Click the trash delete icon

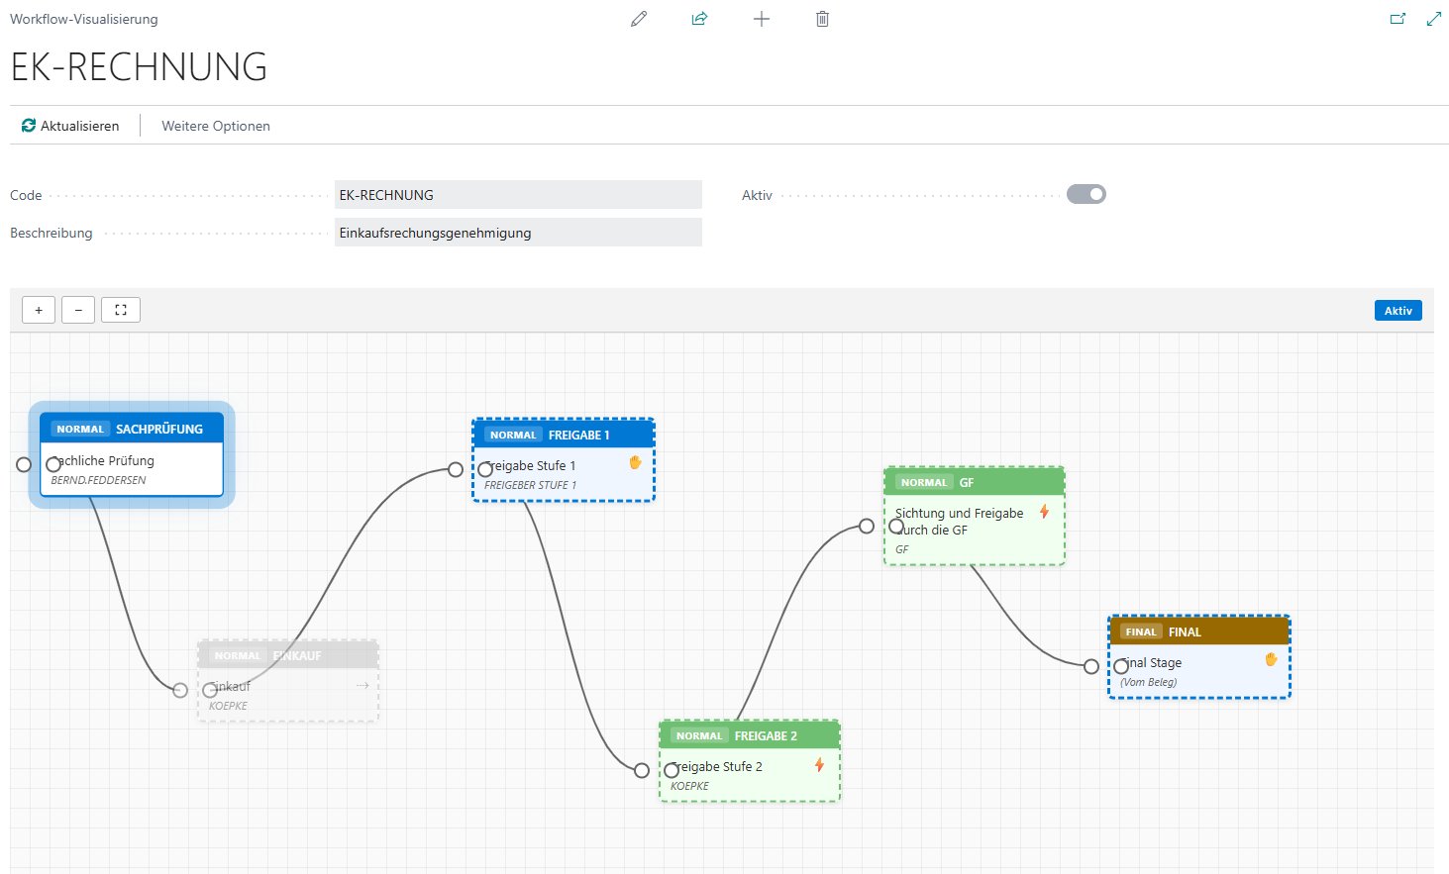click(x=822, y=19)
